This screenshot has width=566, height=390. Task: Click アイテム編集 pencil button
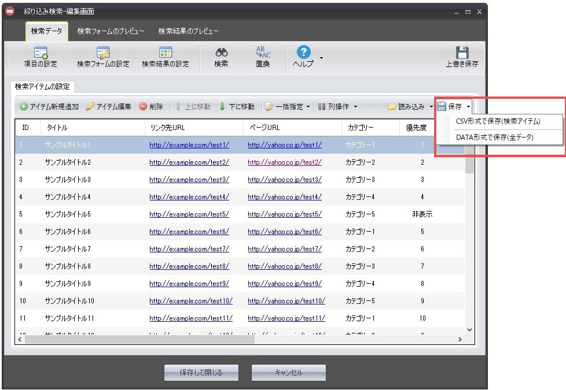[x=108, y=107]
